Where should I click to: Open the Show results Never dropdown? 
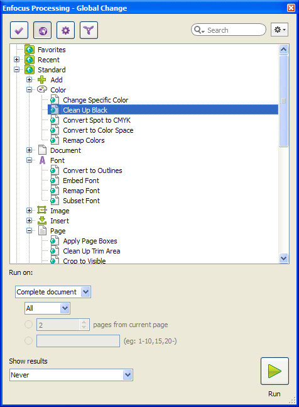(x=71, y=375)
